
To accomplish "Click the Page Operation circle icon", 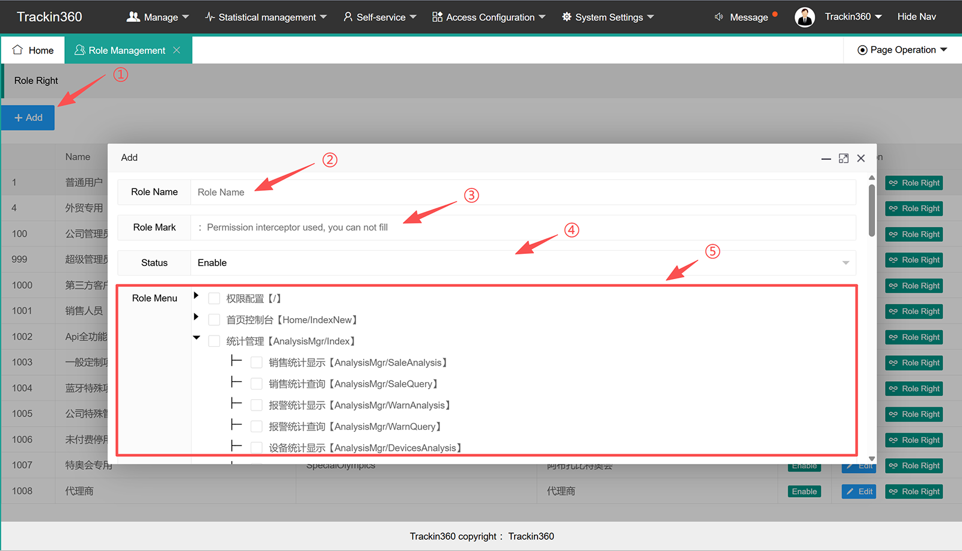I will click(x=862, y=50).
